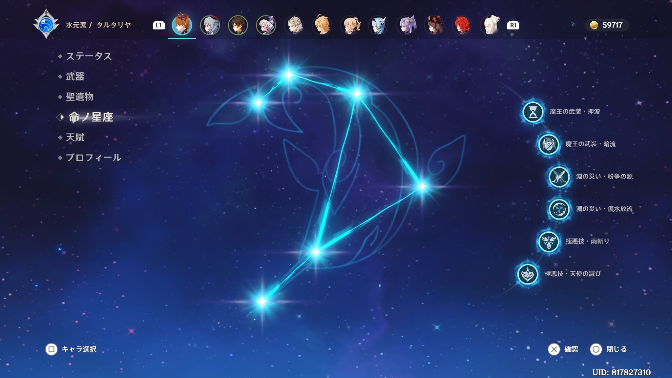672x378 pixels.
Task: Click the 淵の災い・紛争の源 label text
Action: (604, 177)
